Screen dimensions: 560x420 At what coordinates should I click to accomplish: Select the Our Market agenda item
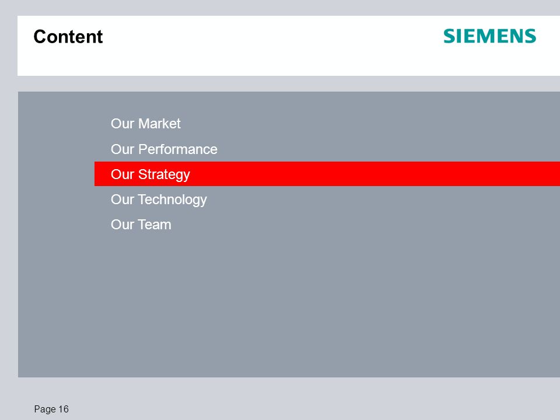click(146, 124)
